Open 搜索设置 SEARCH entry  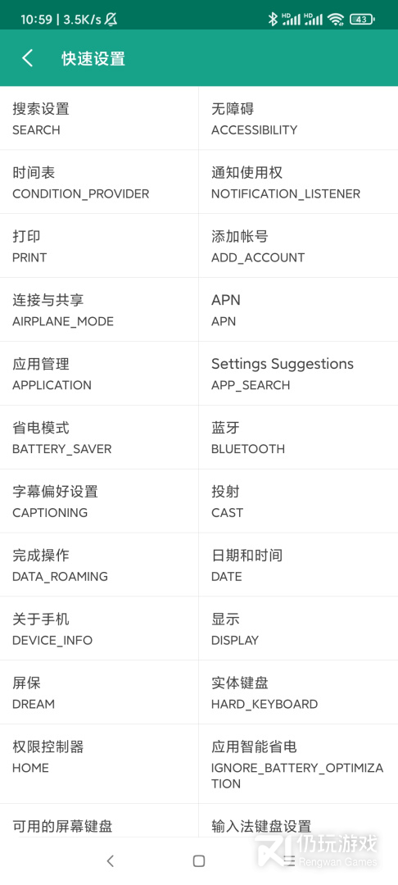(x=99, y=118)
